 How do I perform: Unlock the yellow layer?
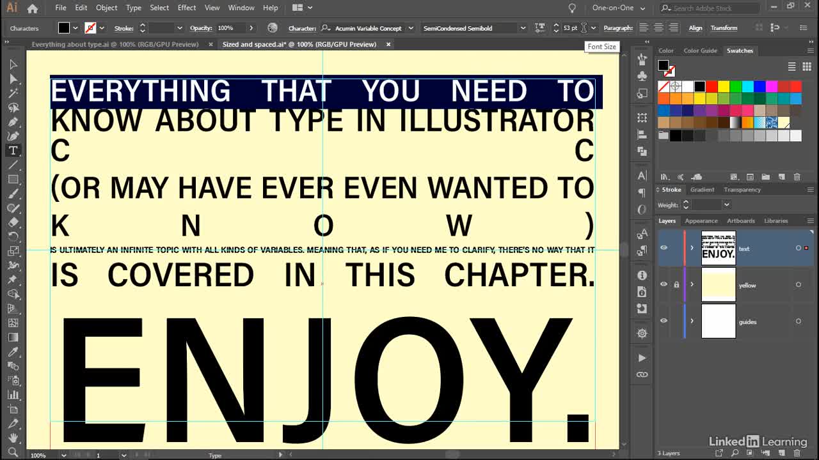[676, 285]
